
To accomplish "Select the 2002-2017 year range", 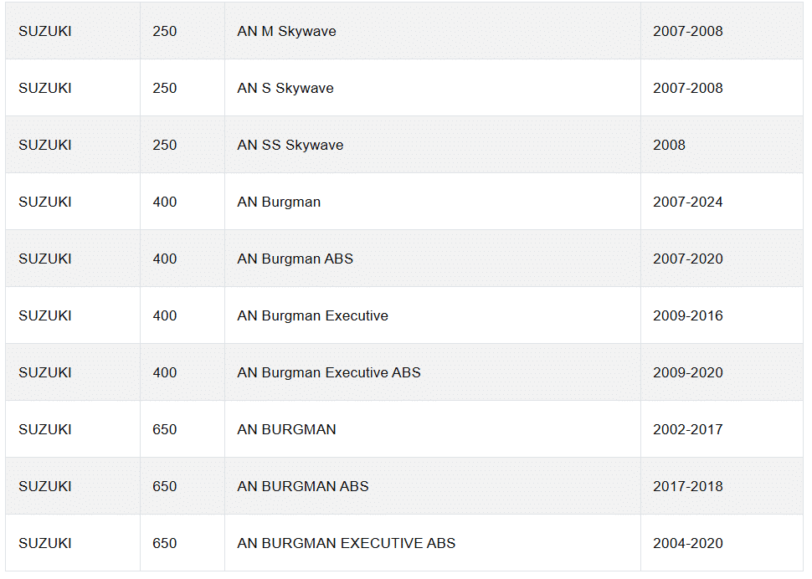I will pos(687,429).
